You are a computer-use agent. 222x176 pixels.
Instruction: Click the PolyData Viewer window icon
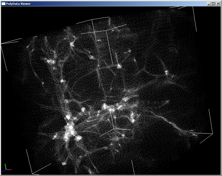pyautogui.click(x=3, y=4)
